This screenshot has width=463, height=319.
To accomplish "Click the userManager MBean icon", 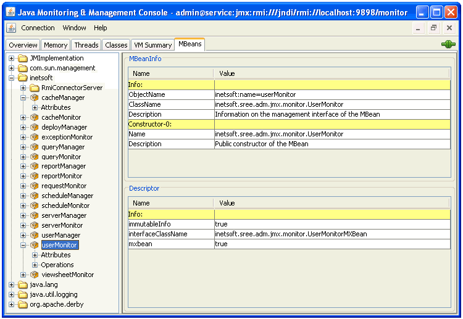I will tap(35, 235).
